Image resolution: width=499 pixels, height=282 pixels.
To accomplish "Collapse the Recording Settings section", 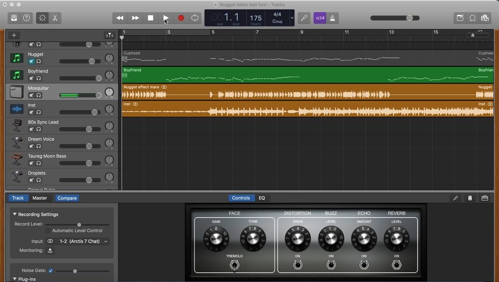I will [x=14, y=214].
